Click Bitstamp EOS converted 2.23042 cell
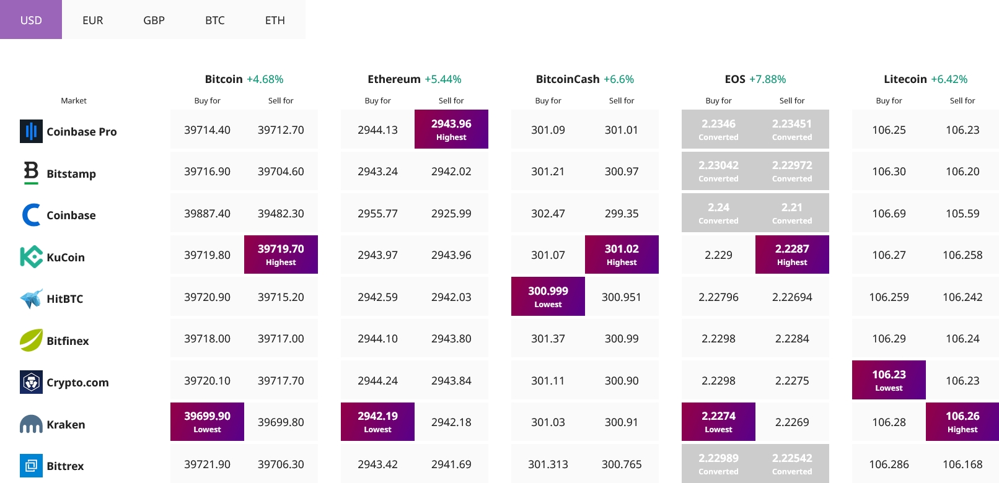This screenshot has height=483, width=999. click(718, 171)
